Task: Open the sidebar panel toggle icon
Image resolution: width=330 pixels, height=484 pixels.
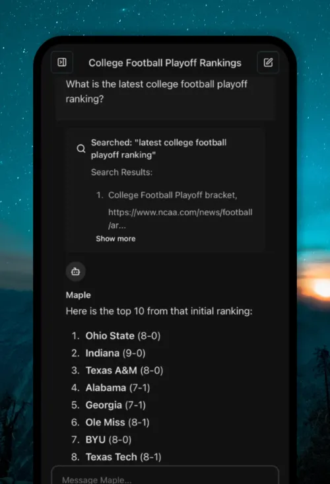Action: 62,62
